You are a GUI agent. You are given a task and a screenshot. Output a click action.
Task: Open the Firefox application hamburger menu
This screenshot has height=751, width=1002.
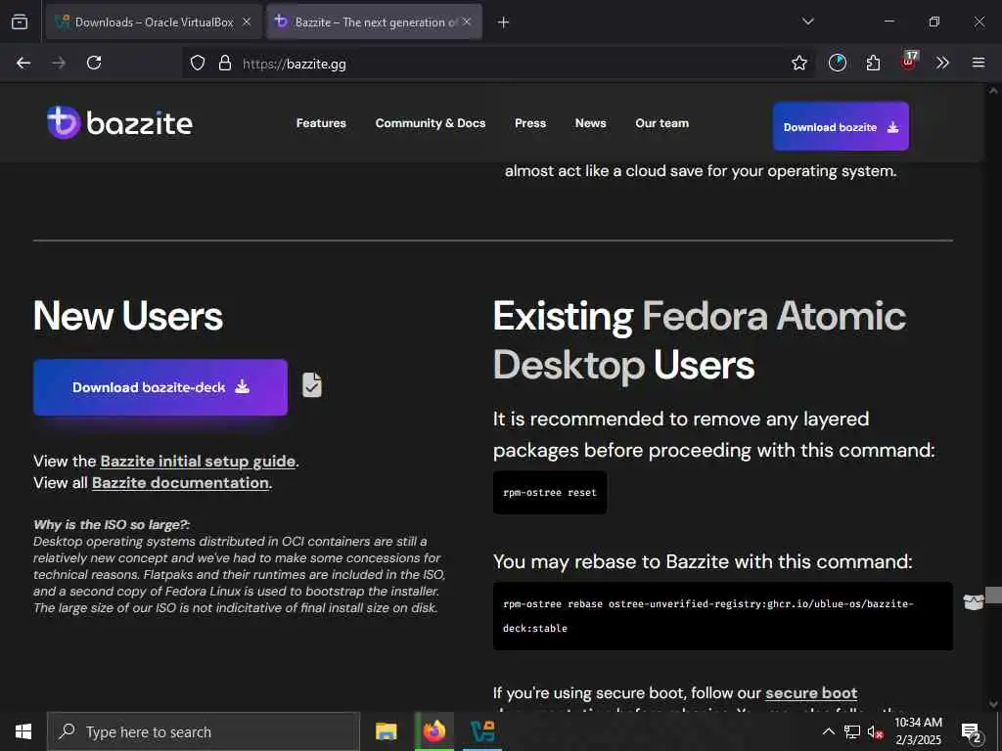[x=979, y=63]
